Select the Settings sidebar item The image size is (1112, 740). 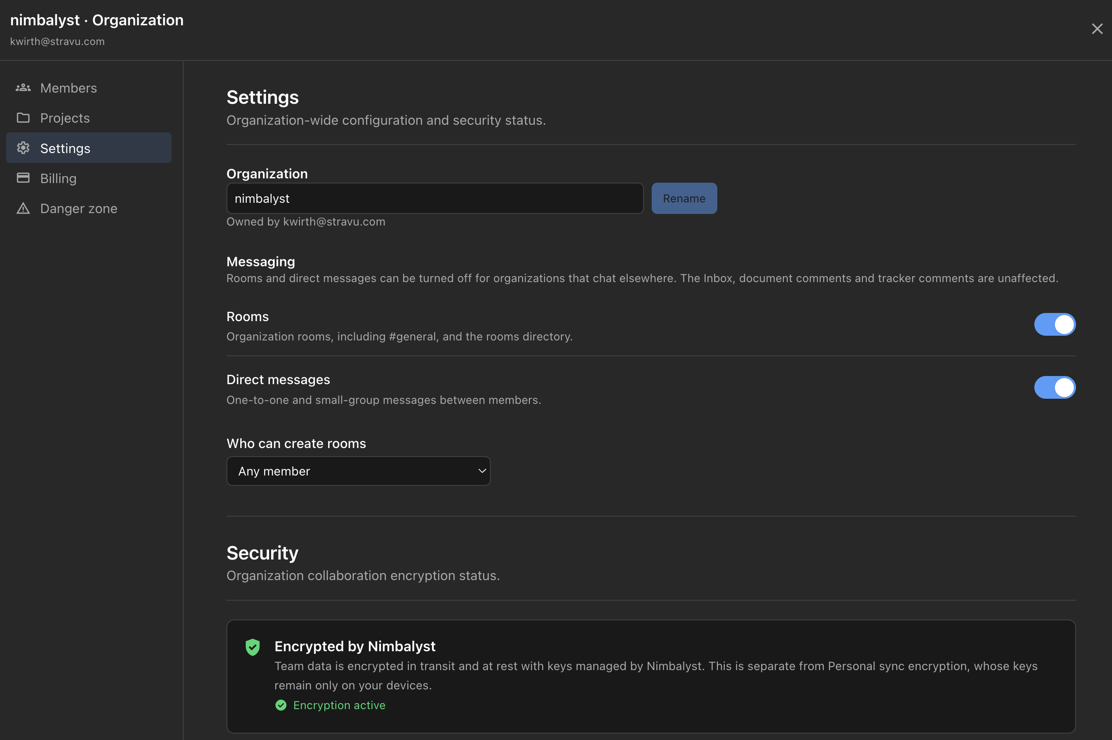(x=89, y=148)
